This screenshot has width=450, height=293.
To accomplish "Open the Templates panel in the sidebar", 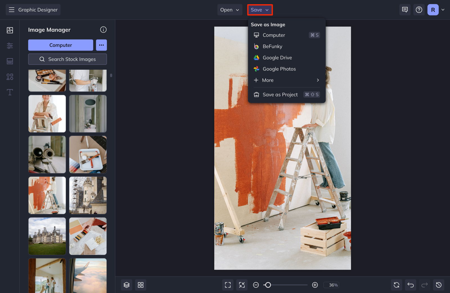I will click(10, 61).
